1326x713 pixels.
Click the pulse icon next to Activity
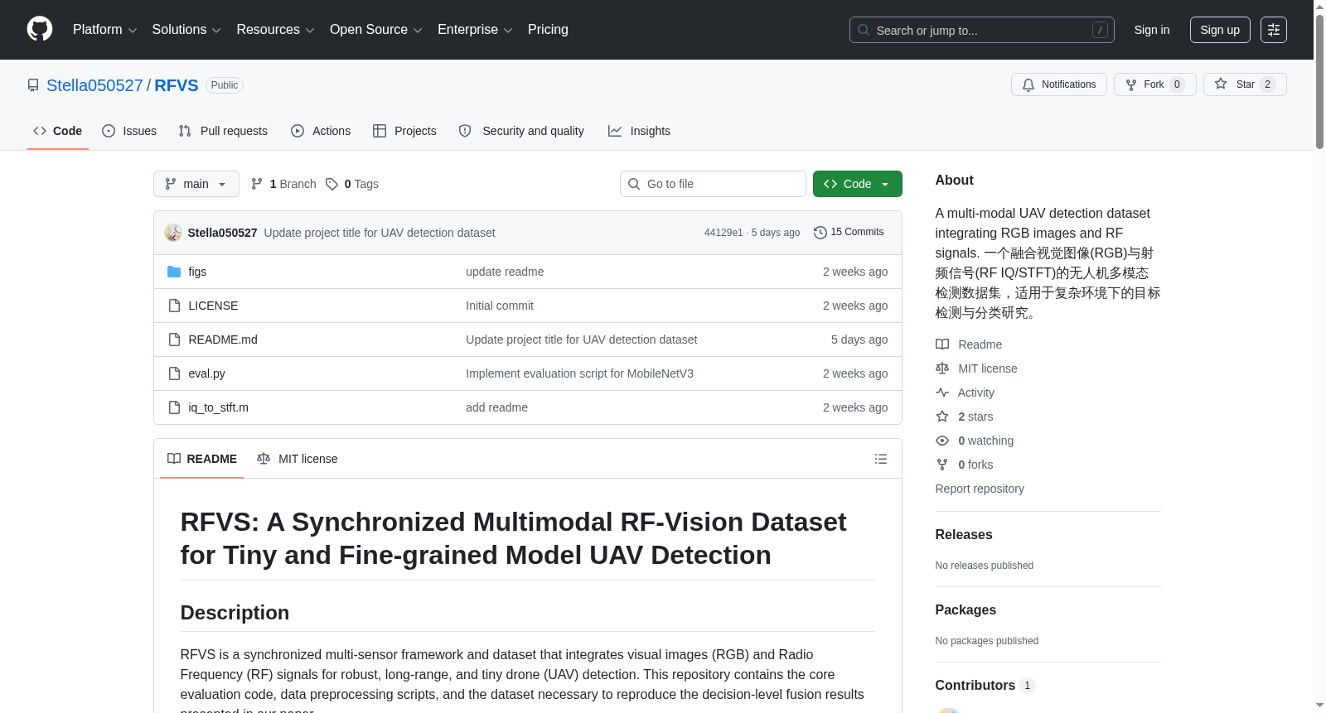pyautogui.click(x=942, y=393)
